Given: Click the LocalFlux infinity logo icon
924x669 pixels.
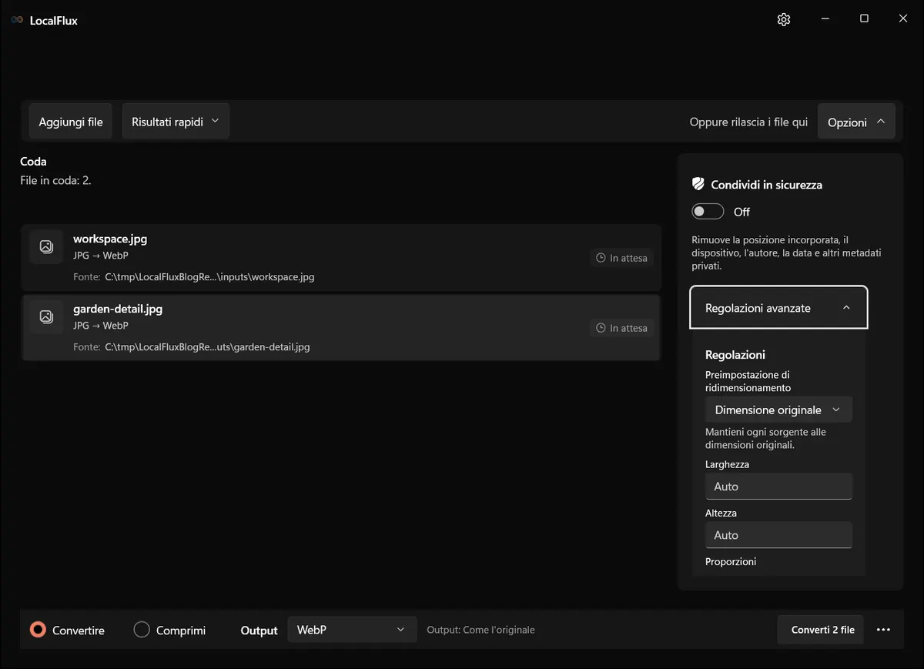Looking at the screenshot, I should [x=17, y=21].
